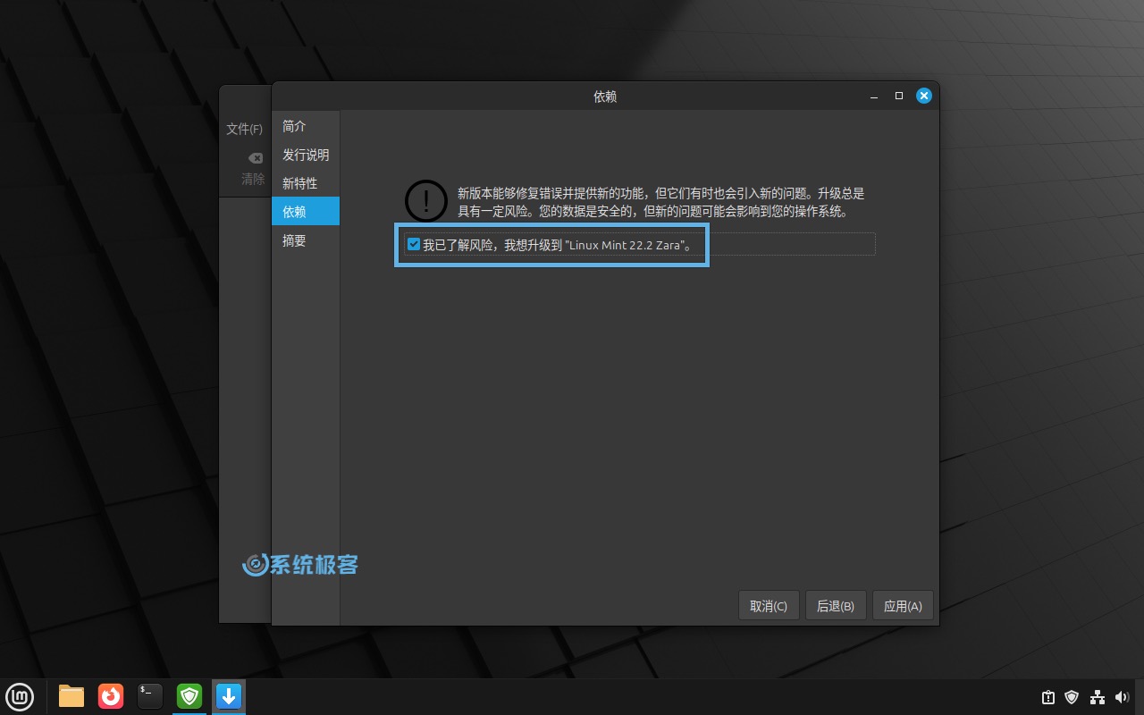The width and height of the screenshot is (1144, 715).
Task: Click the 取消(C) button
Action: 769,606
